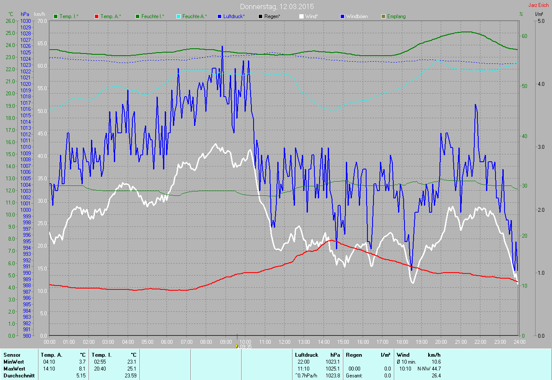
Task: Select the °C axis unit label
Action: click(11, 15)
